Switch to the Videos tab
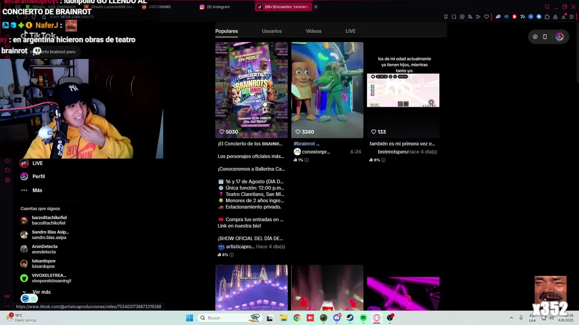The height and width of the screenshot is (325, 579). (x=313, y=31)
